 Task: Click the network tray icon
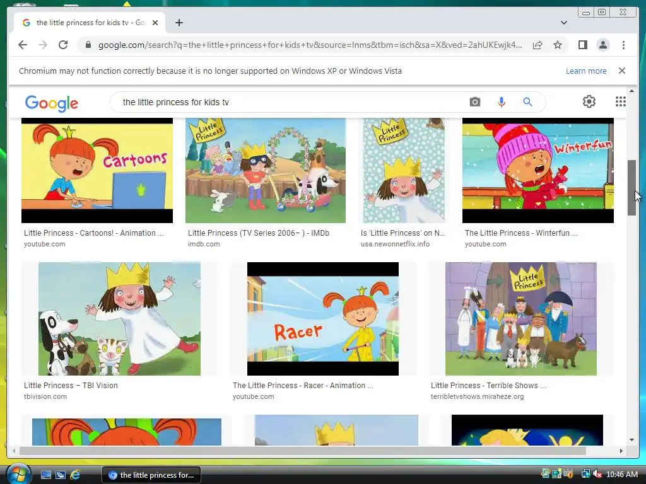coord(585,474)
